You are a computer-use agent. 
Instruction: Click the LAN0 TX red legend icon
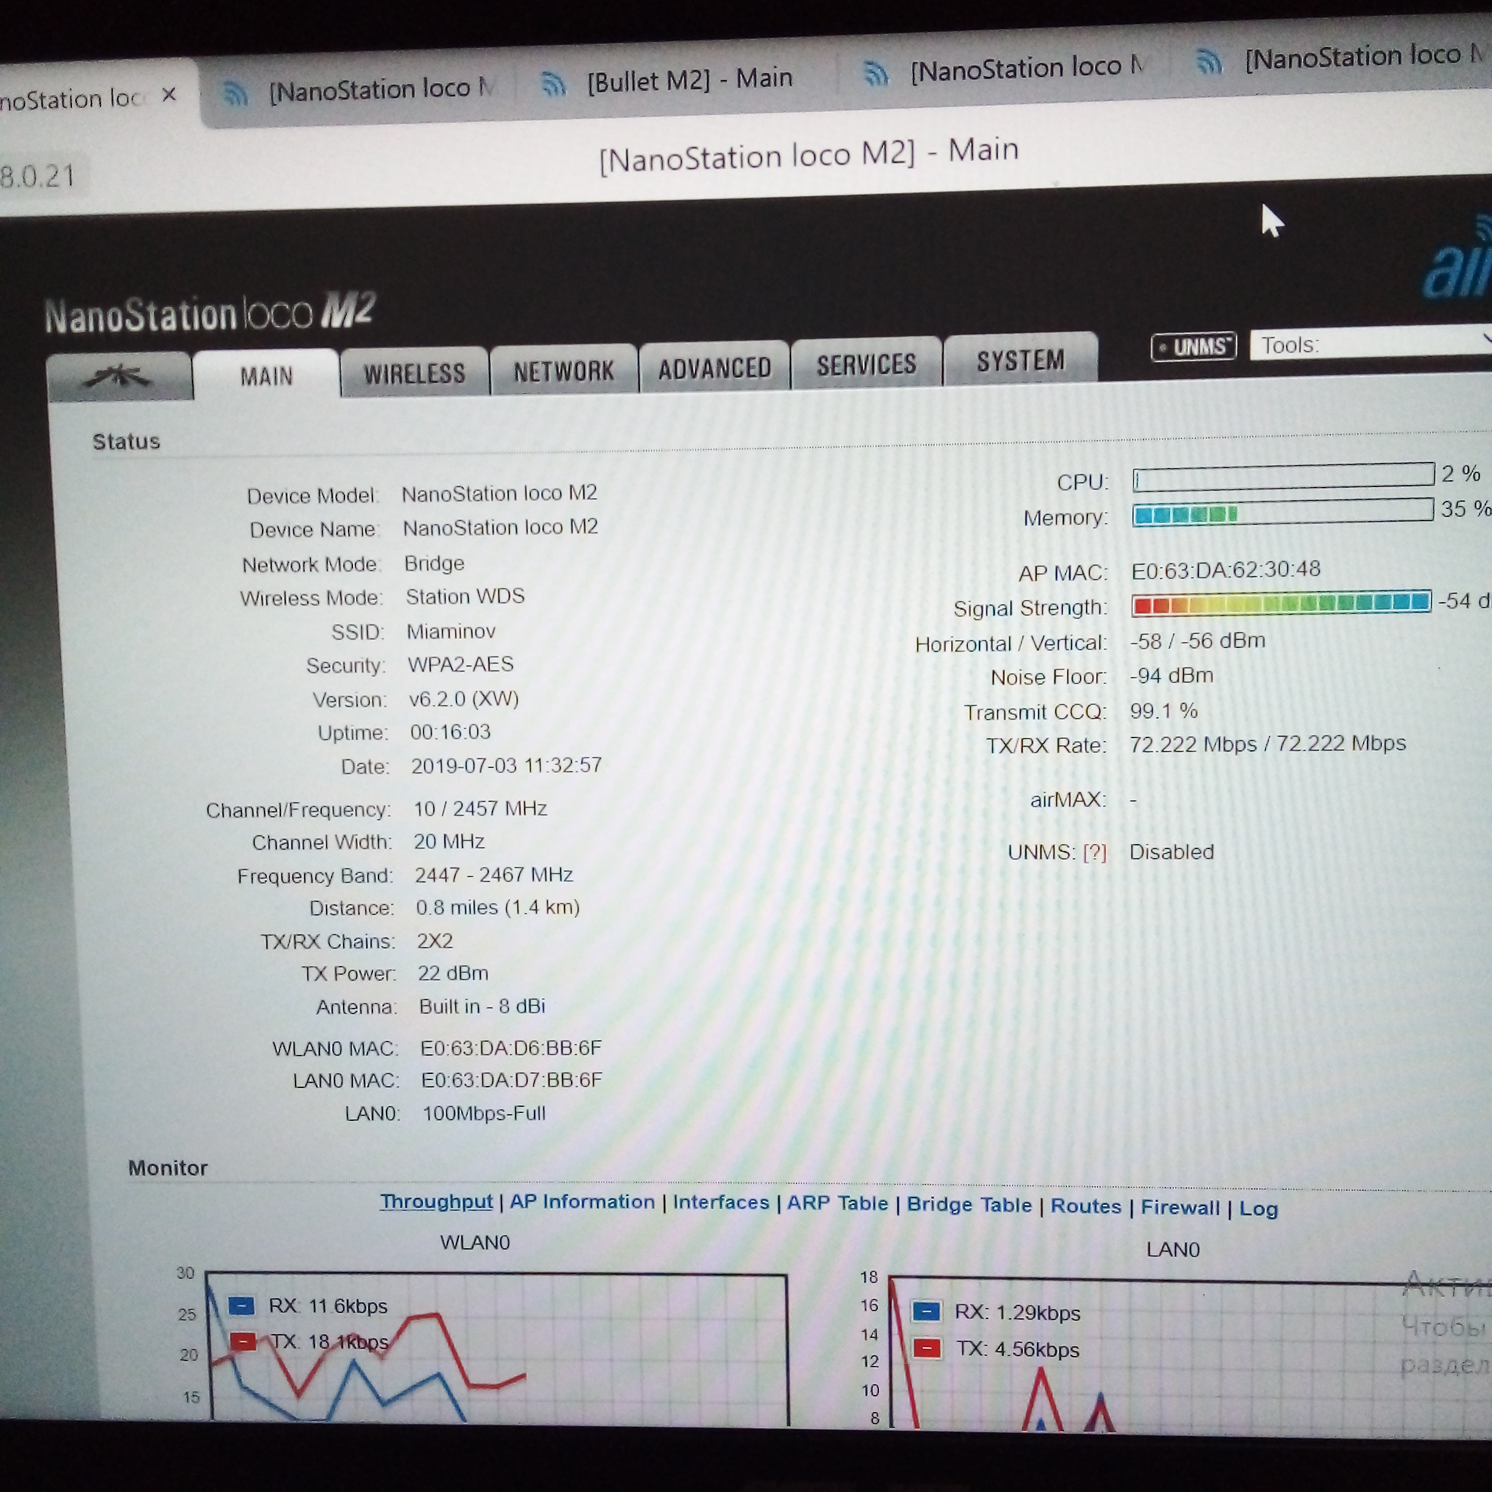[x=926, y=1348]
